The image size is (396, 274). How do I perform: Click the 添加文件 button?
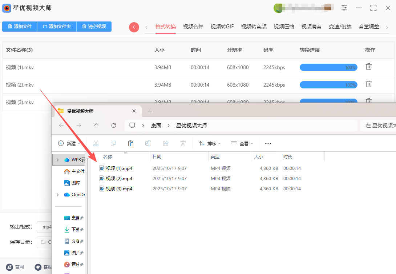[x=20, y=27]
